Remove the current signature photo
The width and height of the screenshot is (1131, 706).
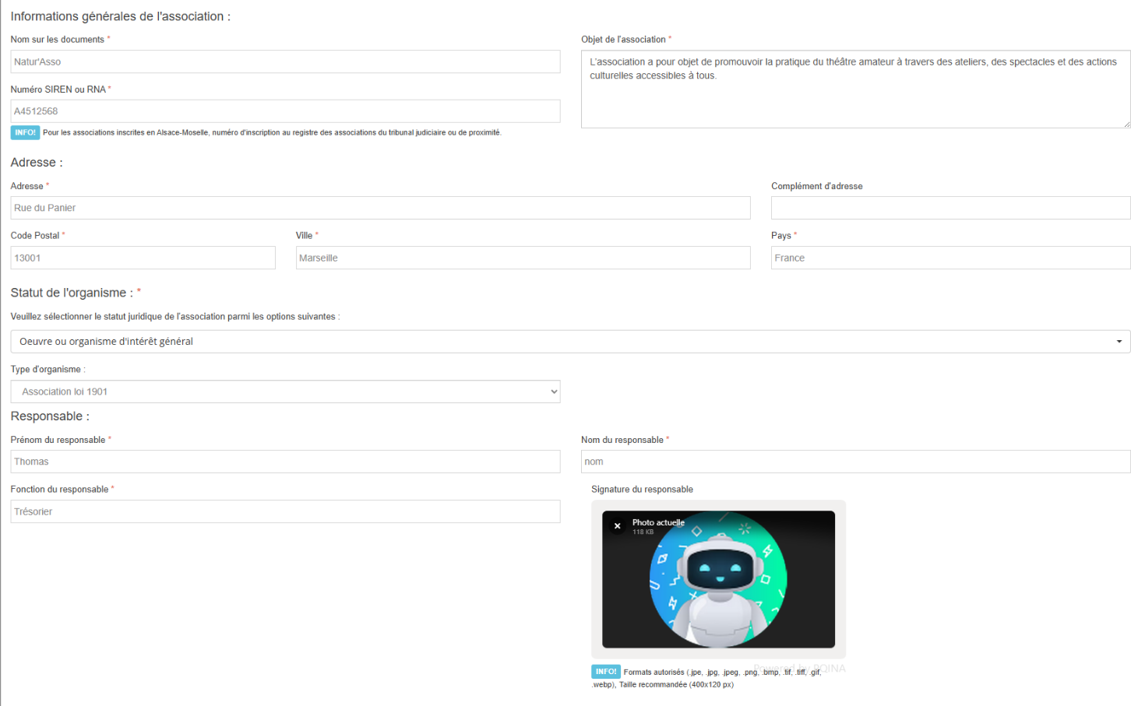[x=617, y=526]
